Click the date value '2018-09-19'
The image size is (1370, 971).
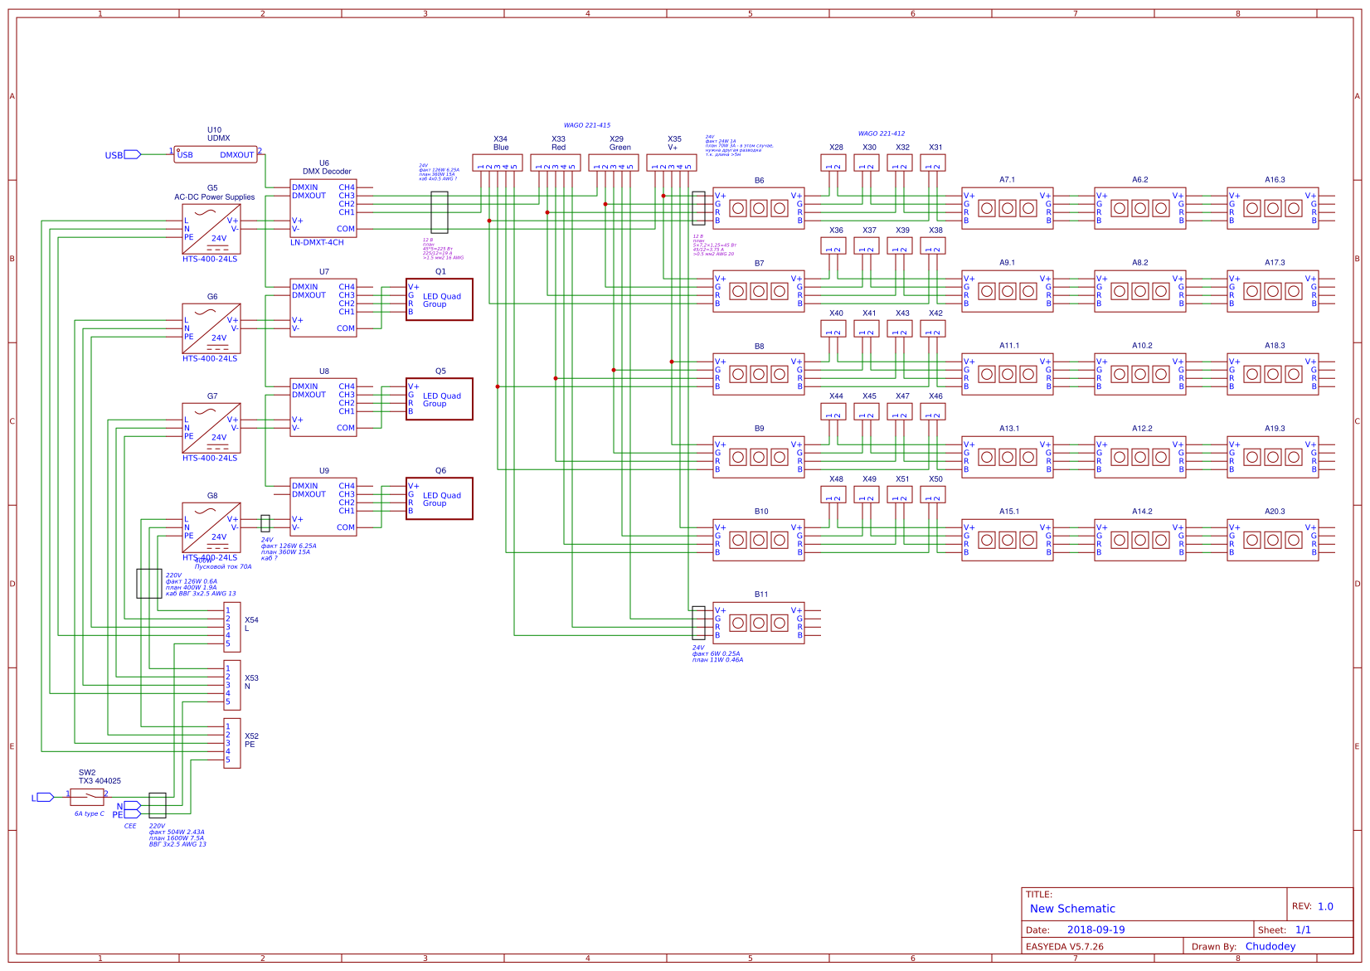1096,930
